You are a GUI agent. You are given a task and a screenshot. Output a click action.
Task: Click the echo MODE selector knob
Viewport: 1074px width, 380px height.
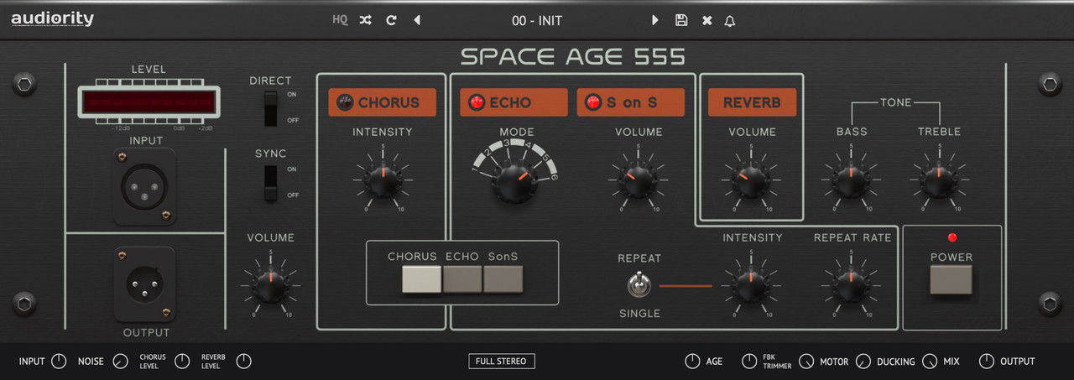click(514, 180)
